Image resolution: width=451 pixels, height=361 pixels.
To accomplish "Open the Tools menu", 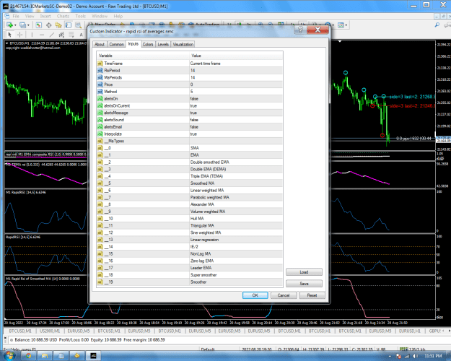I will click(81, 16).
